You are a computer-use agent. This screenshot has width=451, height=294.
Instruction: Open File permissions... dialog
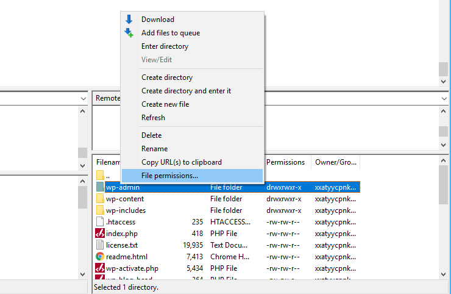pyautogui.click(x=192, y=176)
